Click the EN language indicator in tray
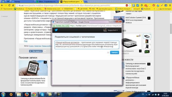The width and height of the screenshot is (172, 97). pos(143,94)
